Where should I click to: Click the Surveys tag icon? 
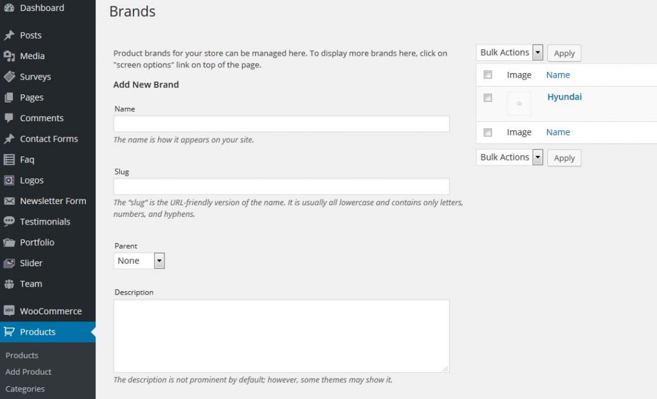[x=9, y=77]
